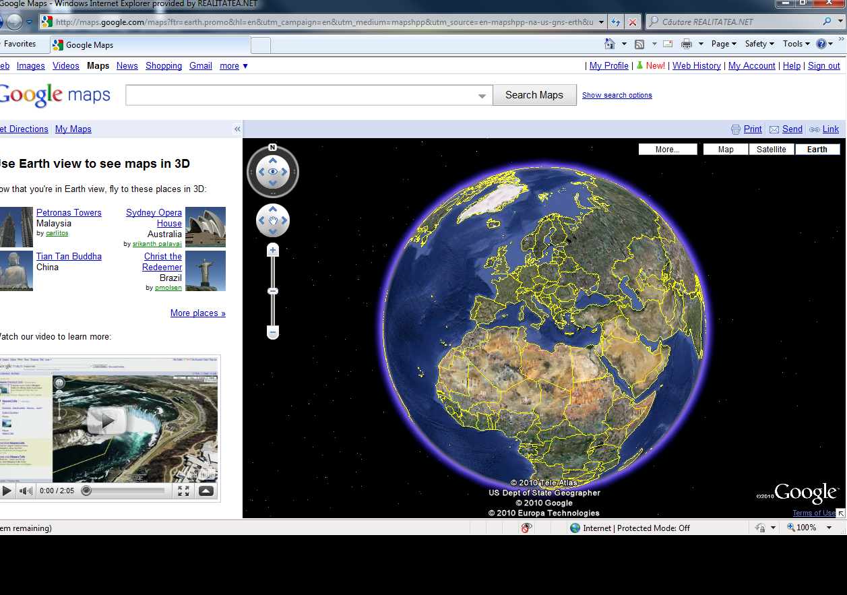
Task: Click the IE RSS feeds icon
Action: [x=639, y=44]
